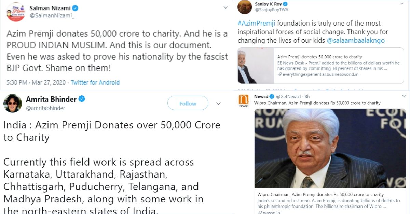
Task: Follow Amrita Bhinder
Action: pos(188,103)
